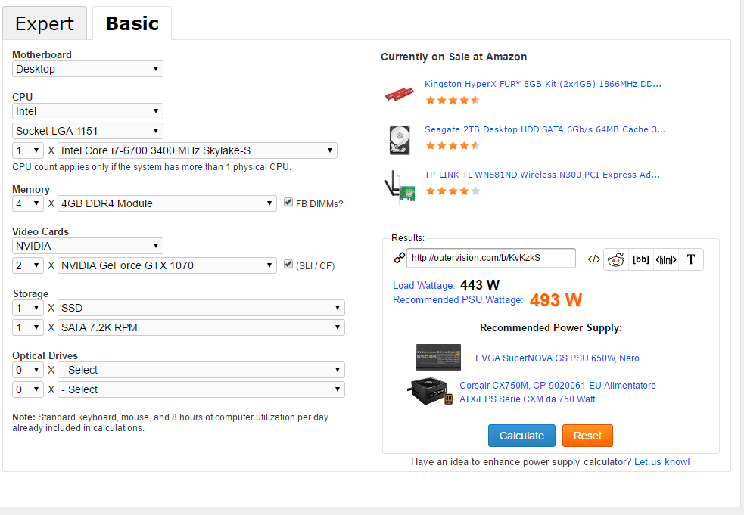The width and height of the screenshot is (744, 515).
Task: Click the Reddit share format icon
Action: (x=616, y=259)
